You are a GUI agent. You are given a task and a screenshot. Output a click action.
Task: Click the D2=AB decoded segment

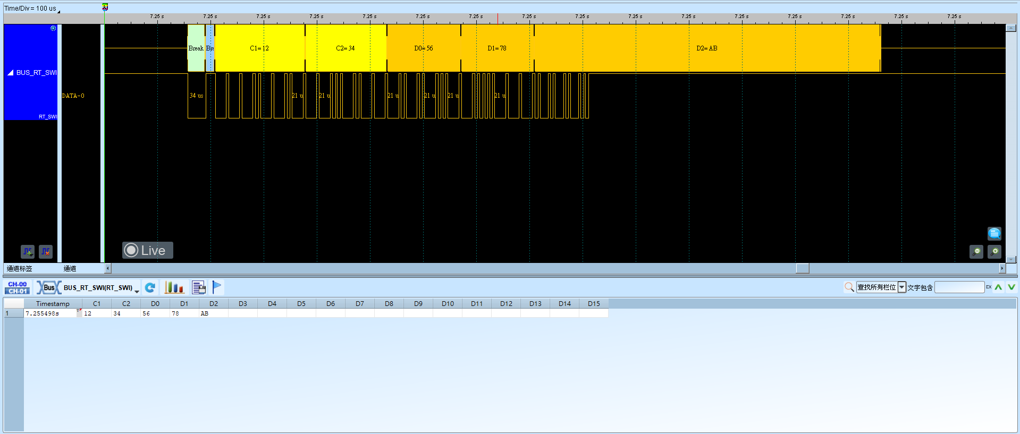click(x=707, y=48)
